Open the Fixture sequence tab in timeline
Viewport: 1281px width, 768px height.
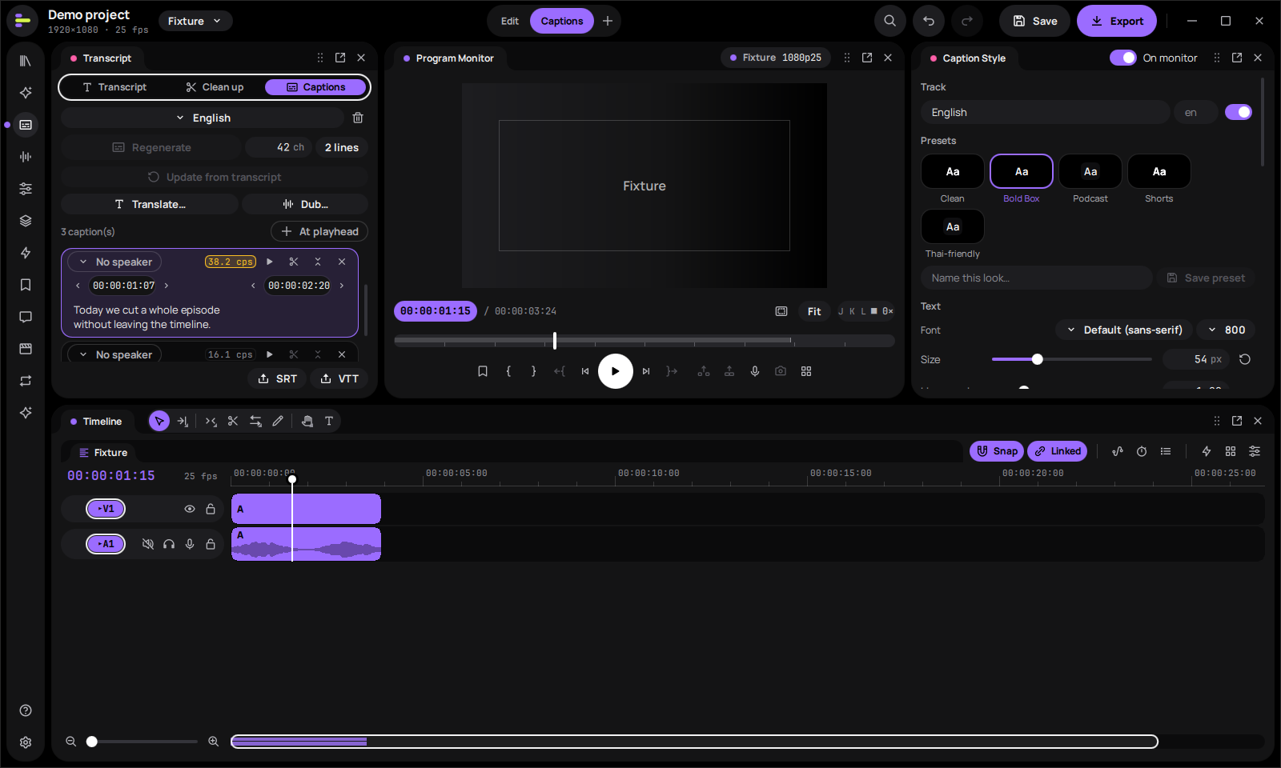coord(103,453)
